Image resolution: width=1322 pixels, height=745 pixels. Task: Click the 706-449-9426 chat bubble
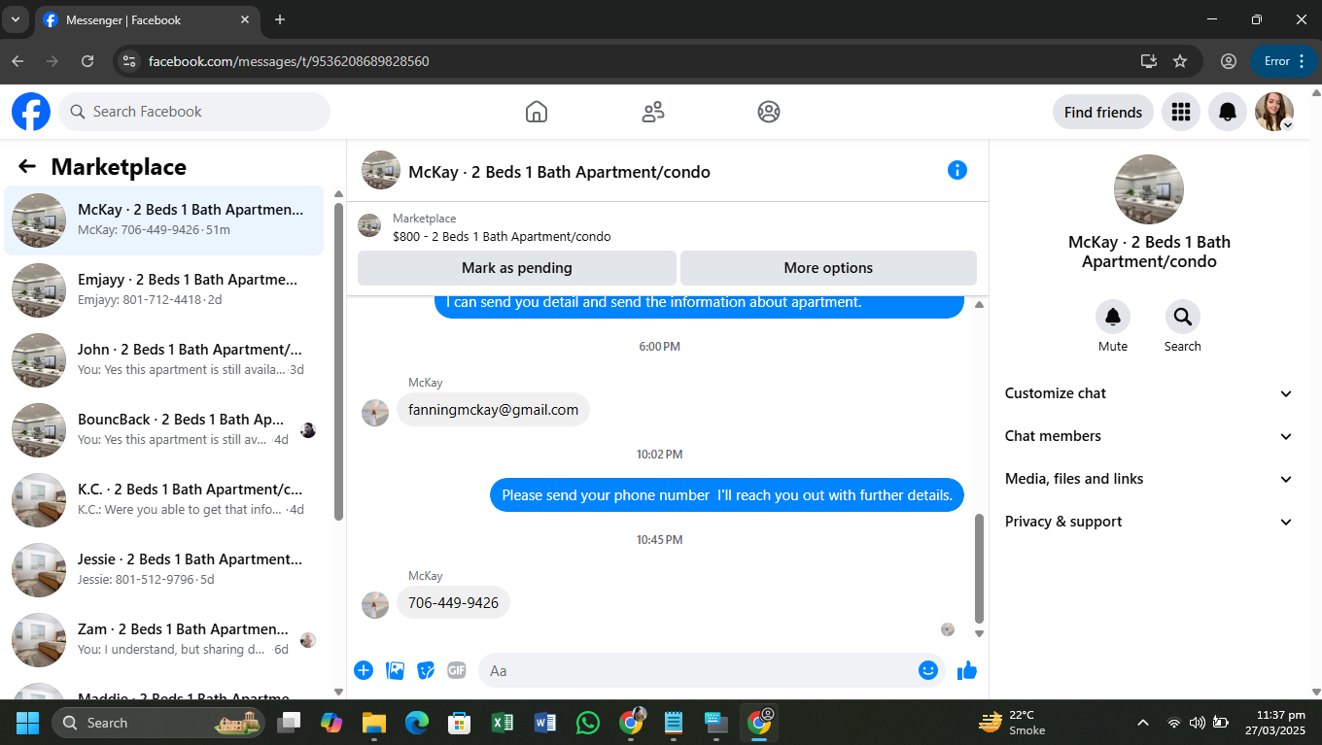point(453,603)
